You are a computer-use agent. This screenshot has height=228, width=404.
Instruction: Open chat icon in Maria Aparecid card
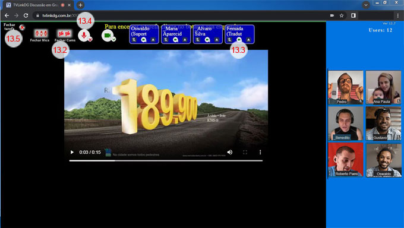[x=175, y=40]
